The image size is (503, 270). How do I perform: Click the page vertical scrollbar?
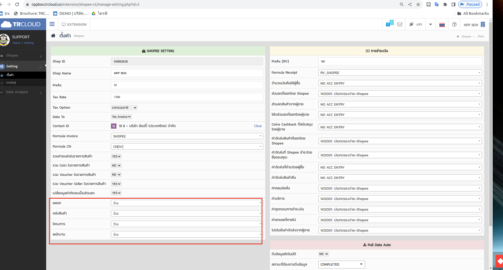pyautogui.click(x=491, y=124)
